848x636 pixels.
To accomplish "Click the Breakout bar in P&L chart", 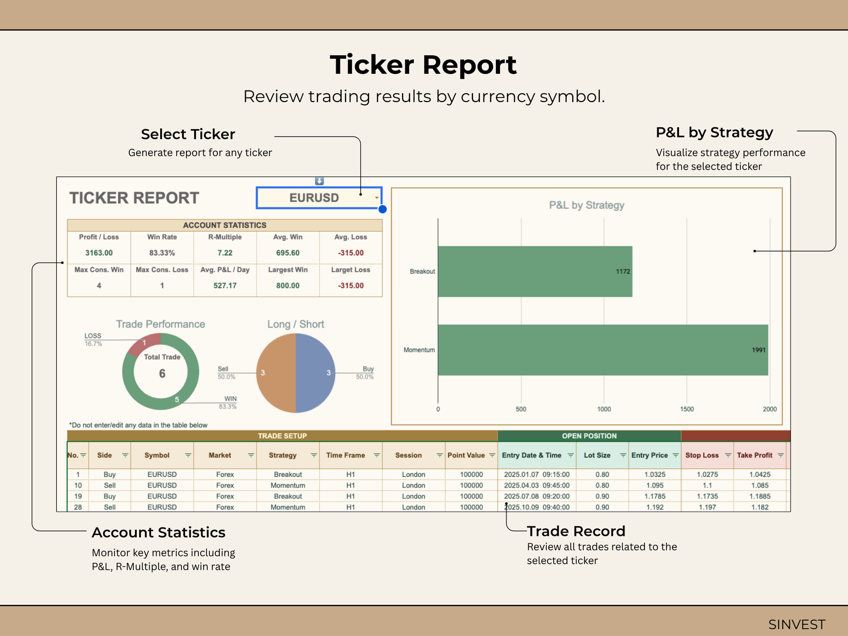I will point(535,272).
